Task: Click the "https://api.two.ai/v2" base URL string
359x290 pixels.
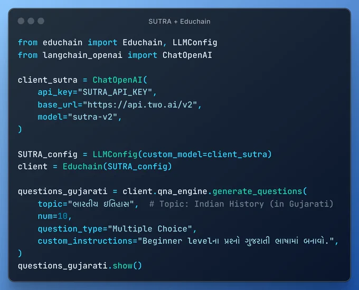Action: pos(140,105)
